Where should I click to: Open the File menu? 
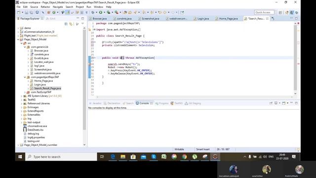coord(19,7)
